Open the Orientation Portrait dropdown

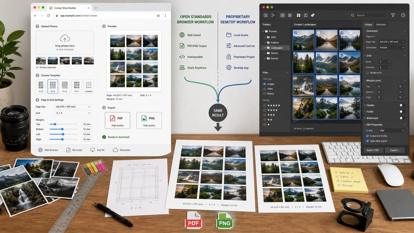pos(392,48)
